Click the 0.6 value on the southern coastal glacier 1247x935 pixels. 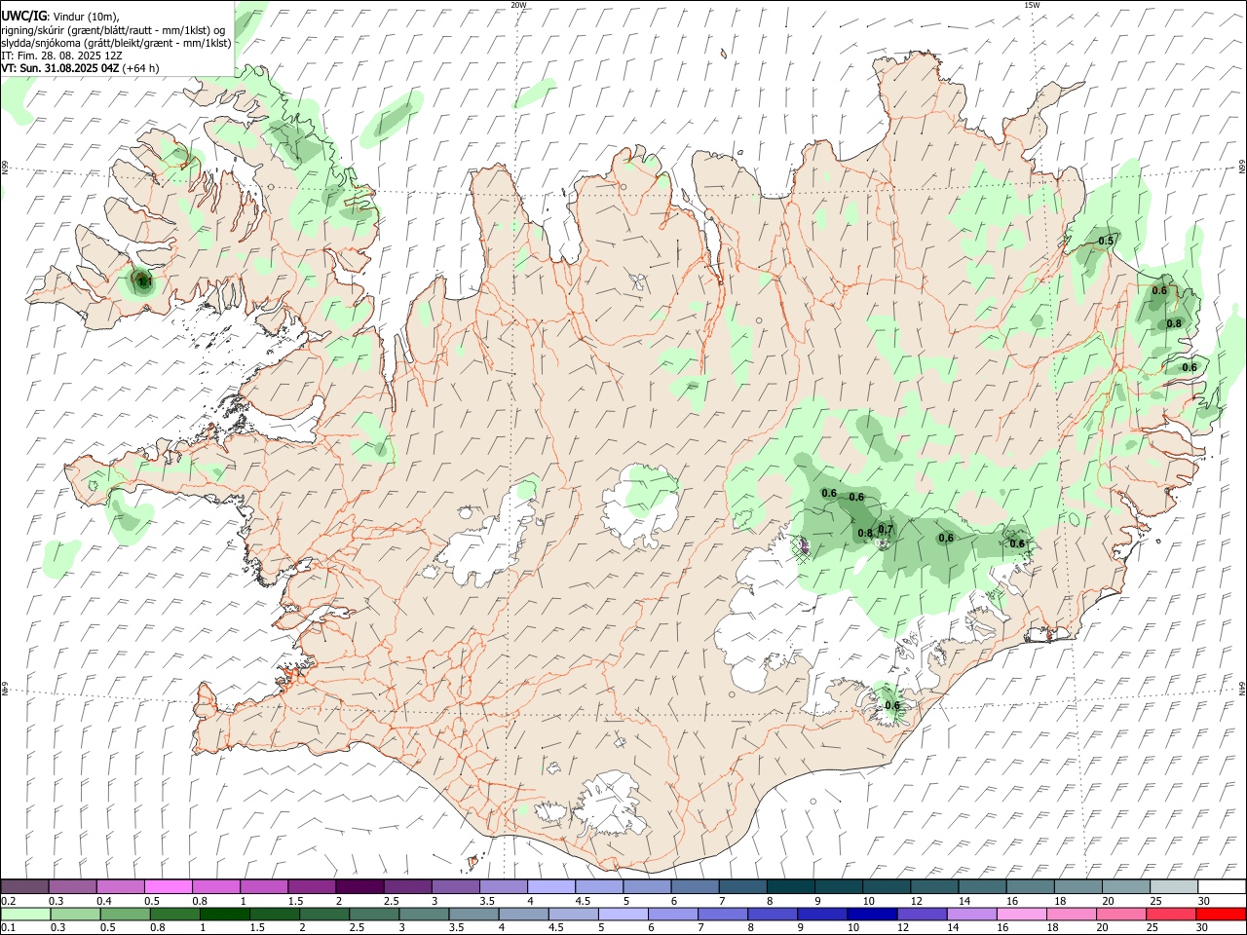tap(891, 706)
